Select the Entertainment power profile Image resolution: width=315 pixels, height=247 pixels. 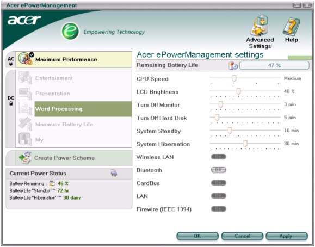[74, 78]
